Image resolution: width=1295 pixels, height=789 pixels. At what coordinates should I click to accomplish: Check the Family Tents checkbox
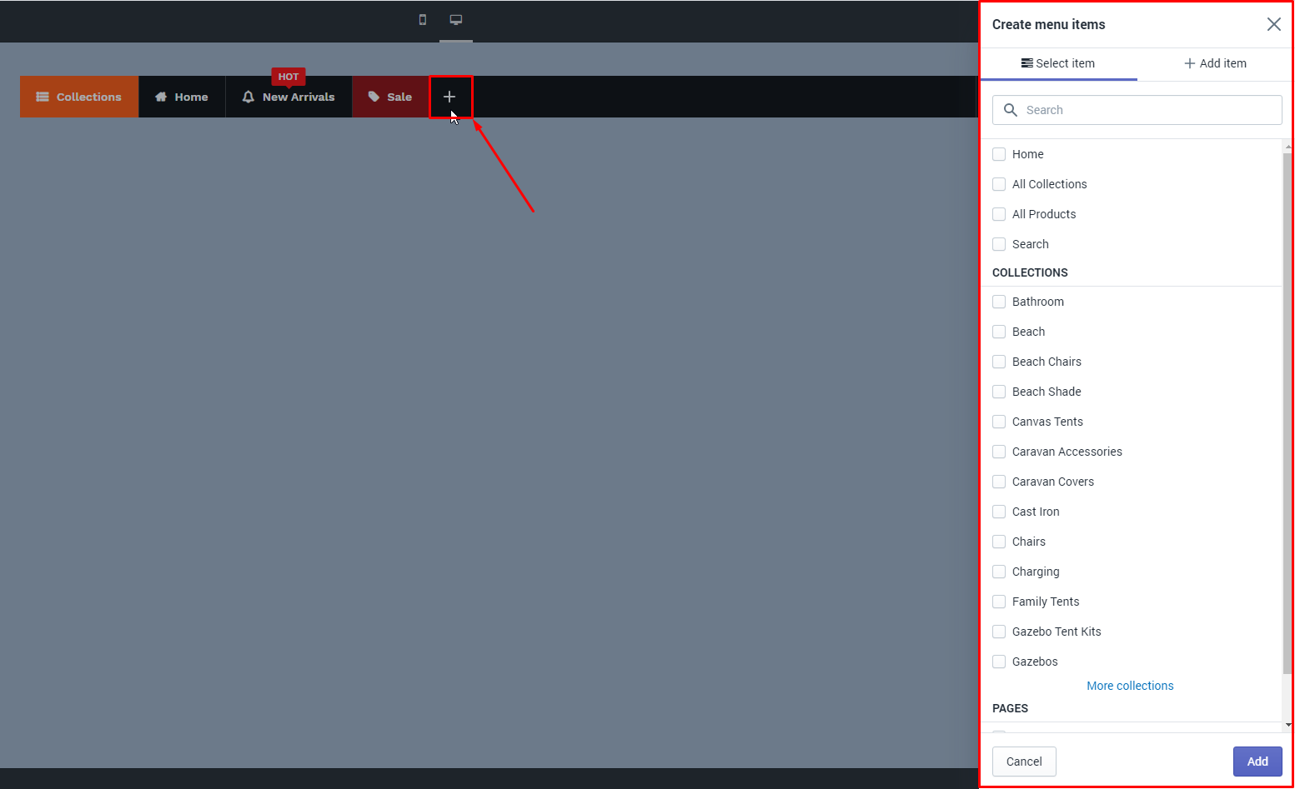point(999,602)
